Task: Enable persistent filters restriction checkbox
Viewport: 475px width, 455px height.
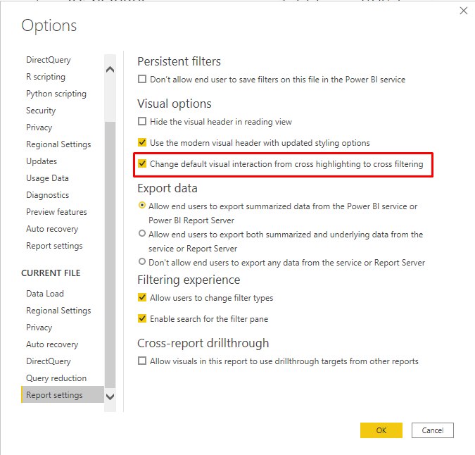Action: coord(141,80)
